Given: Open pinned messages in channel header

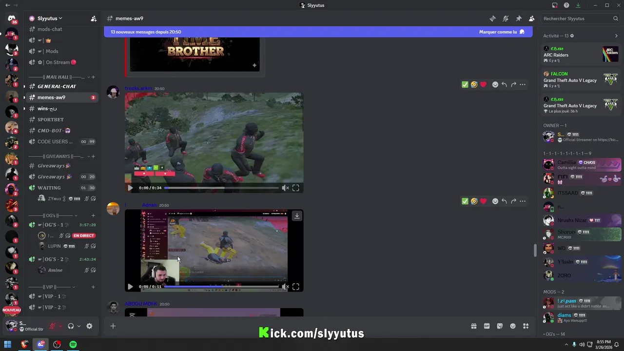Looking at the screenshot, I should 519,19.
